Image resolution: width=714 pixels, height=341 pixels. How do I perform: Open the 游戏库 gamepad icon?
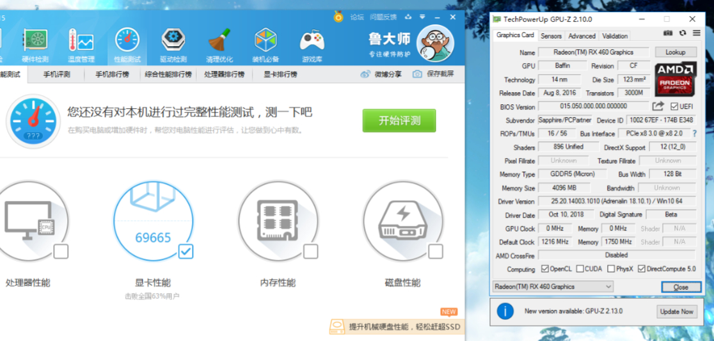312,40
